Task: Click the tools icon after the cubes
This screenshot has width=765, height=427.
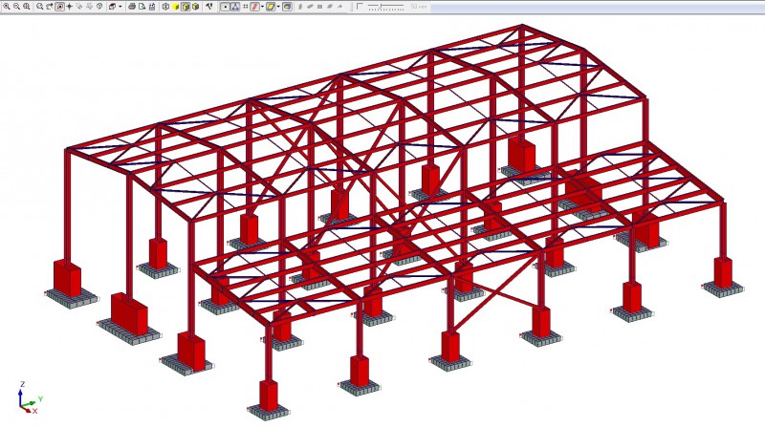Action: click(x=208, y=7)
